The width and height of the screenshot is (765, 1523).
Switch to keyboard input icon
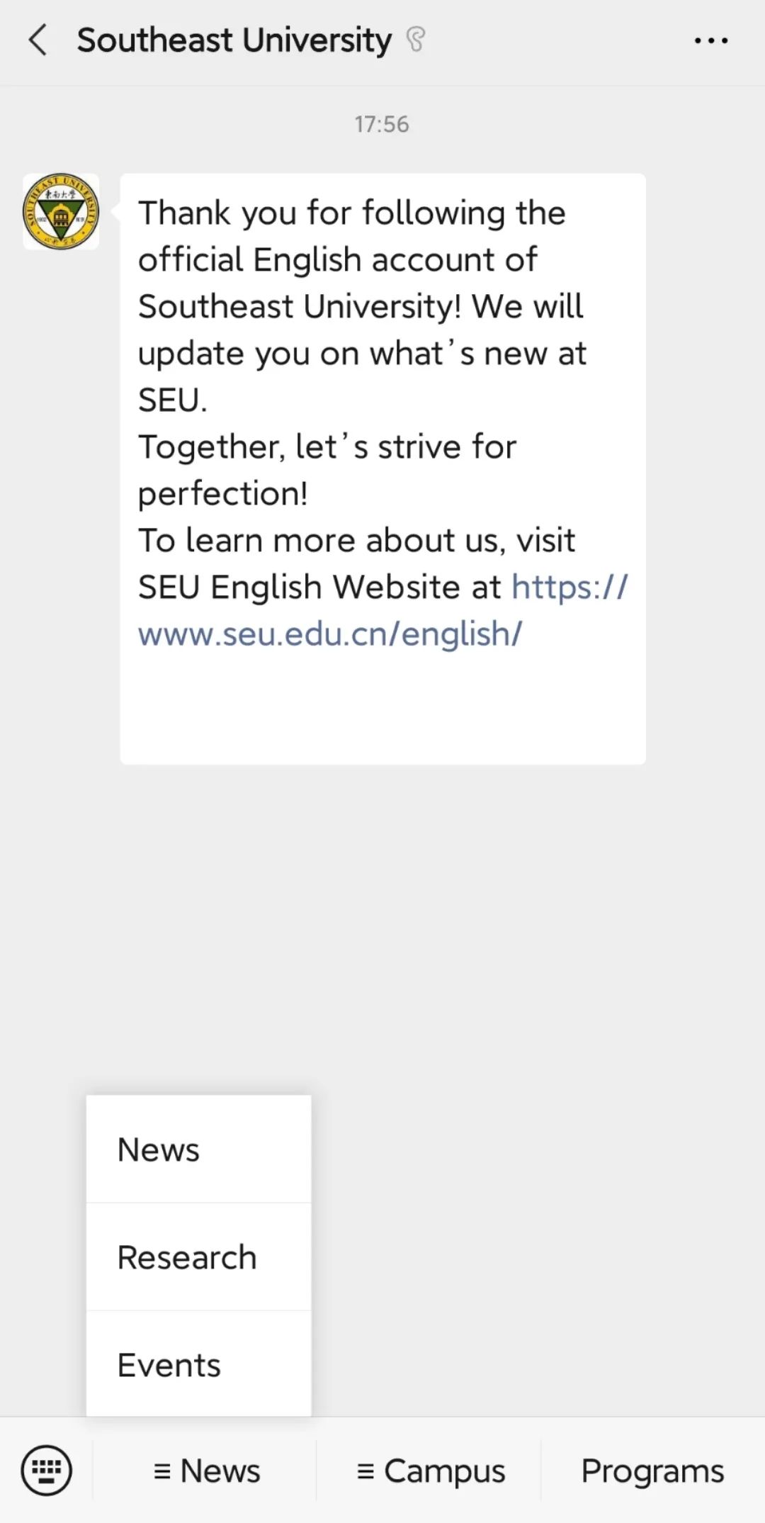(x=47, y=1470)
